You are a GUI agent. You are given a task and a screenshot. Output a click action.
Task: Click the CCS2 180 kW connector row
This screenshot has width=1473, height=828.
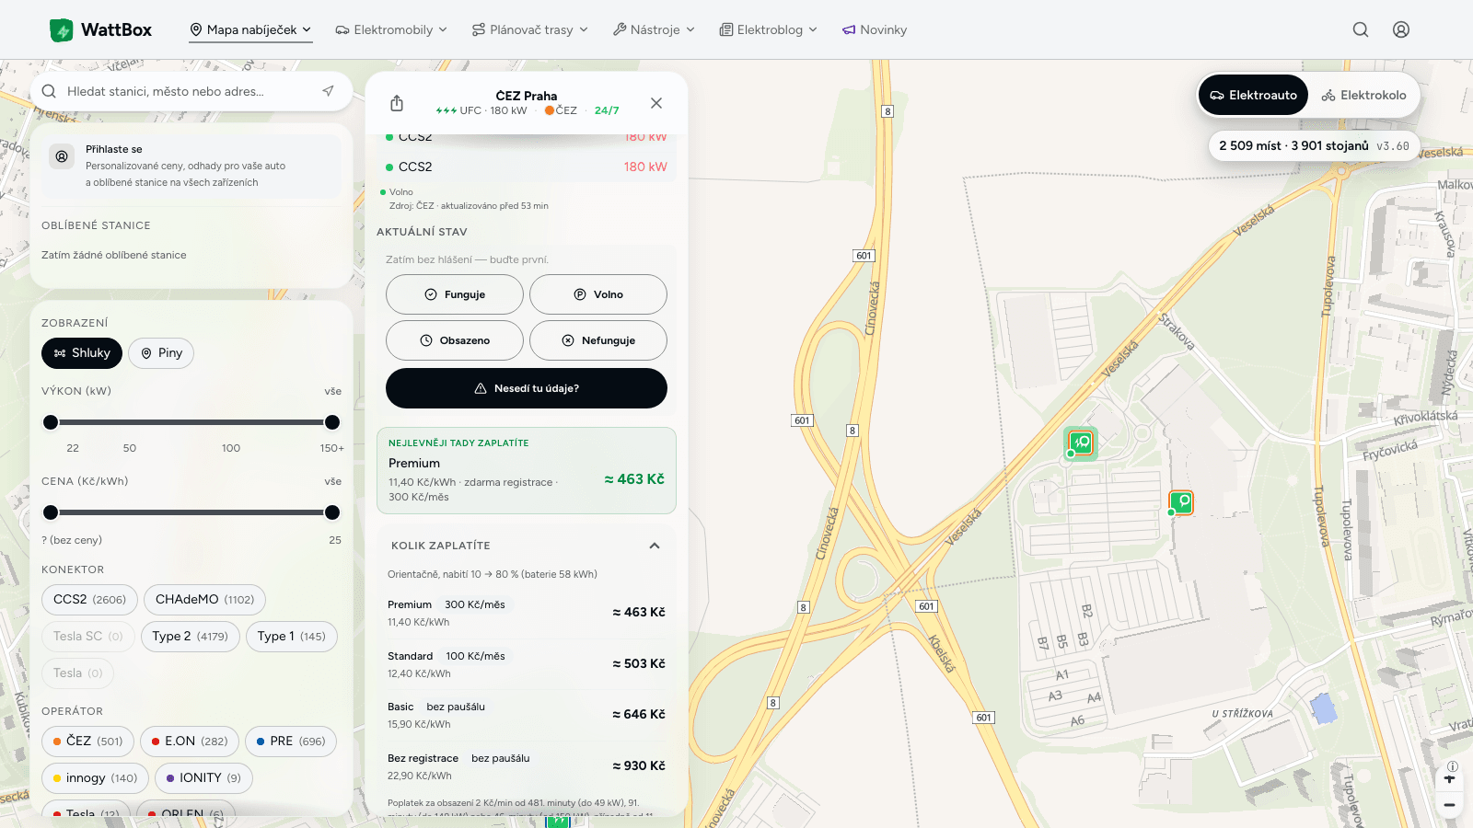click(527, 167)
